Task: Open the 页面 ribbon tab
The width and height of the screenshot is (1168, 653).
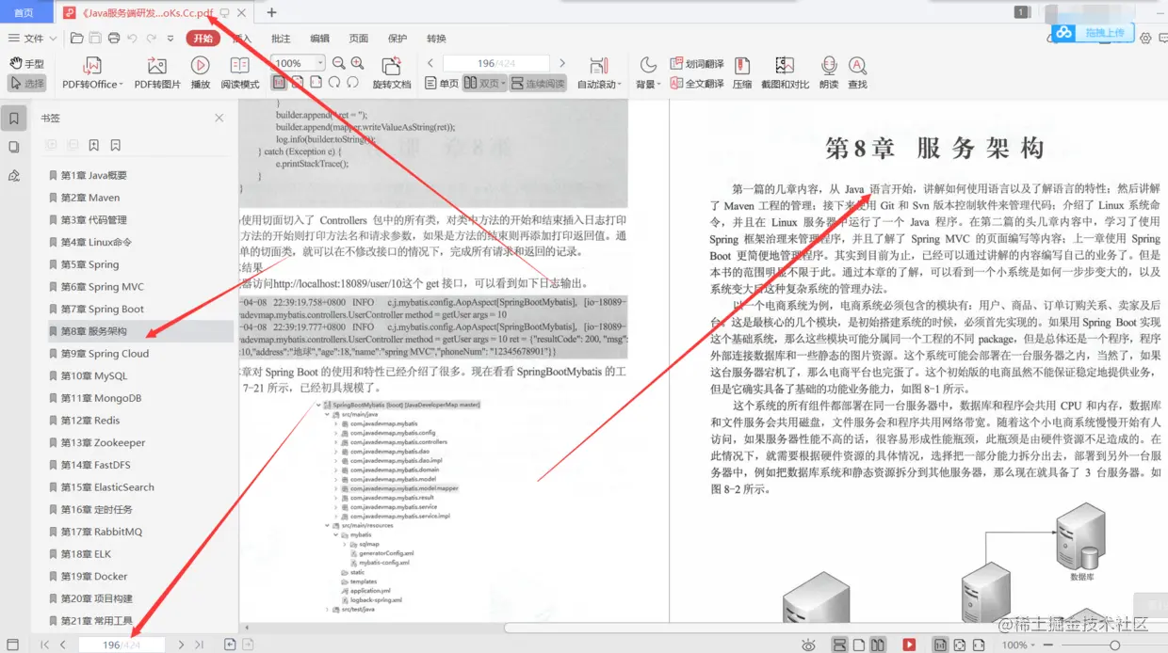Action: click(x=358, y=39)
